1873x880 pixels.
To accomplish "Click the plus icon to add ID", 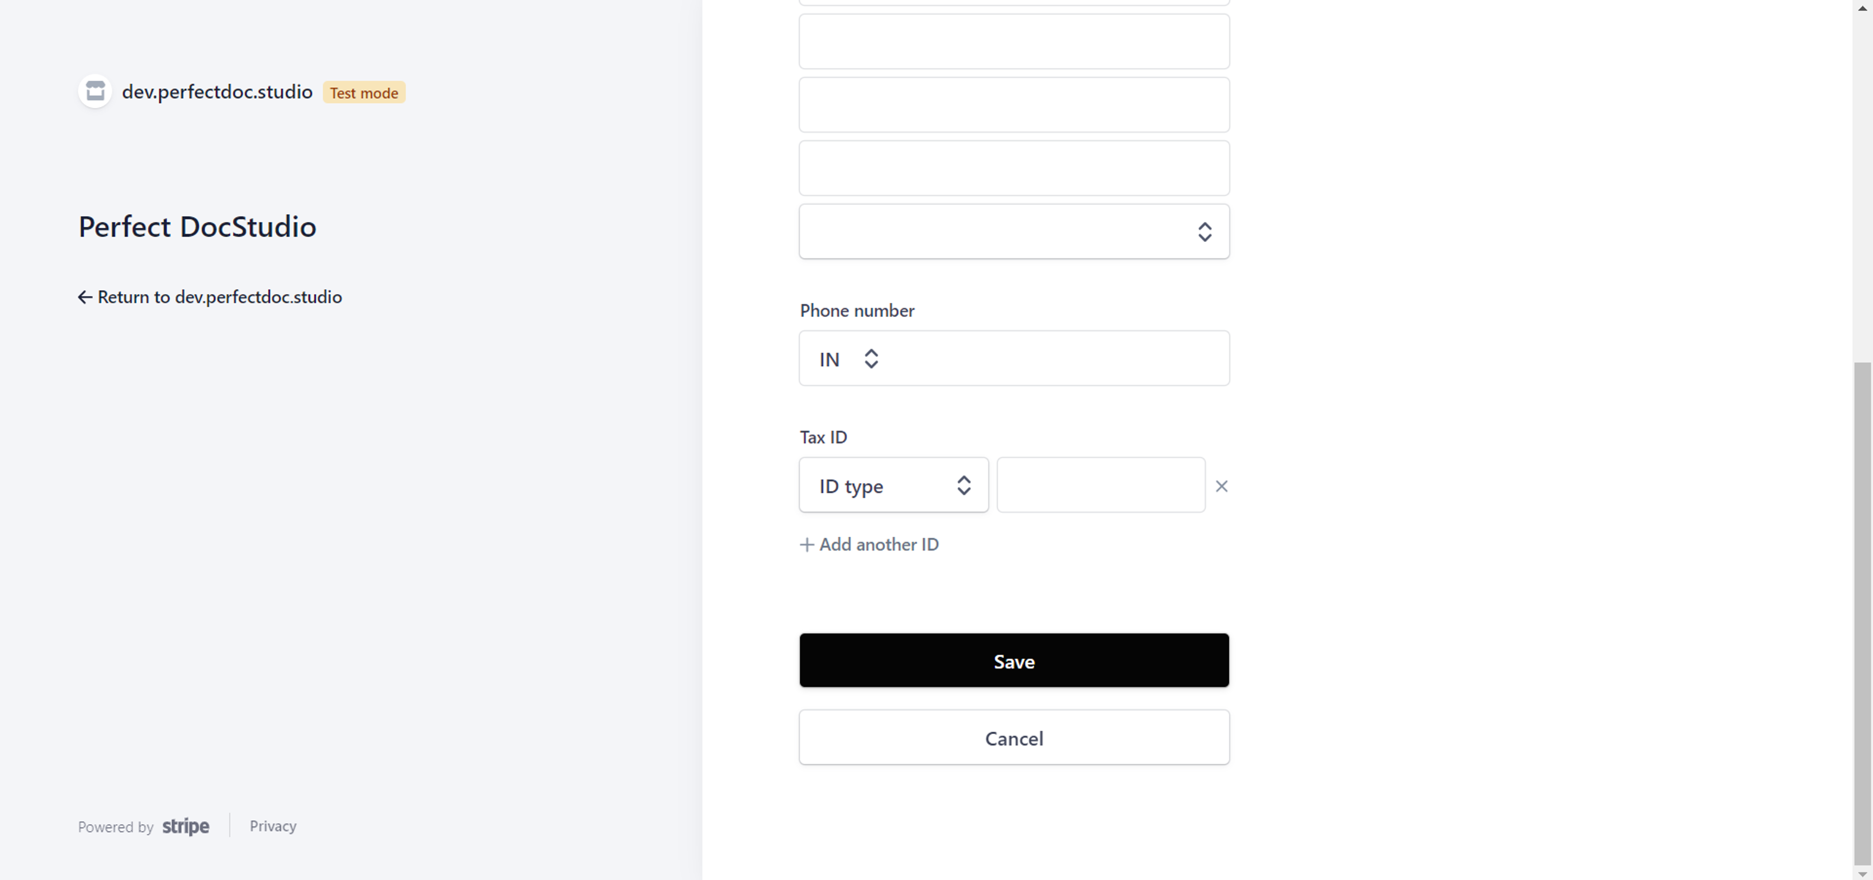I will (806, 545).
